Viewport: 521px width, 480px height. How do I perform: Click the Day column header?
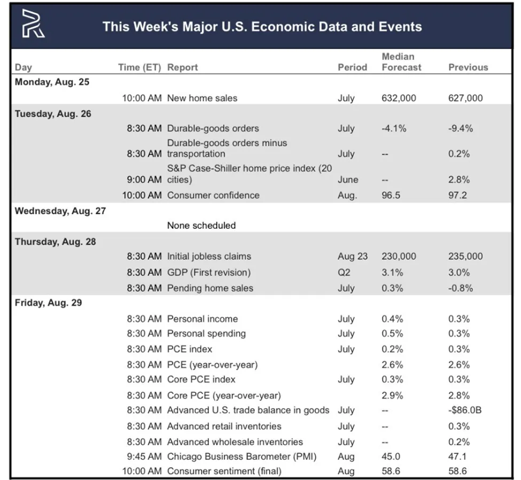(x=24, y=67)
